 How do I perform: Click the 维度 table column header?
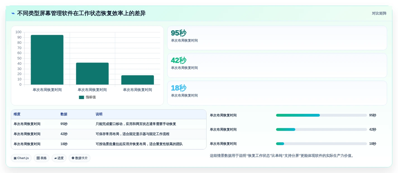point(17,114)
